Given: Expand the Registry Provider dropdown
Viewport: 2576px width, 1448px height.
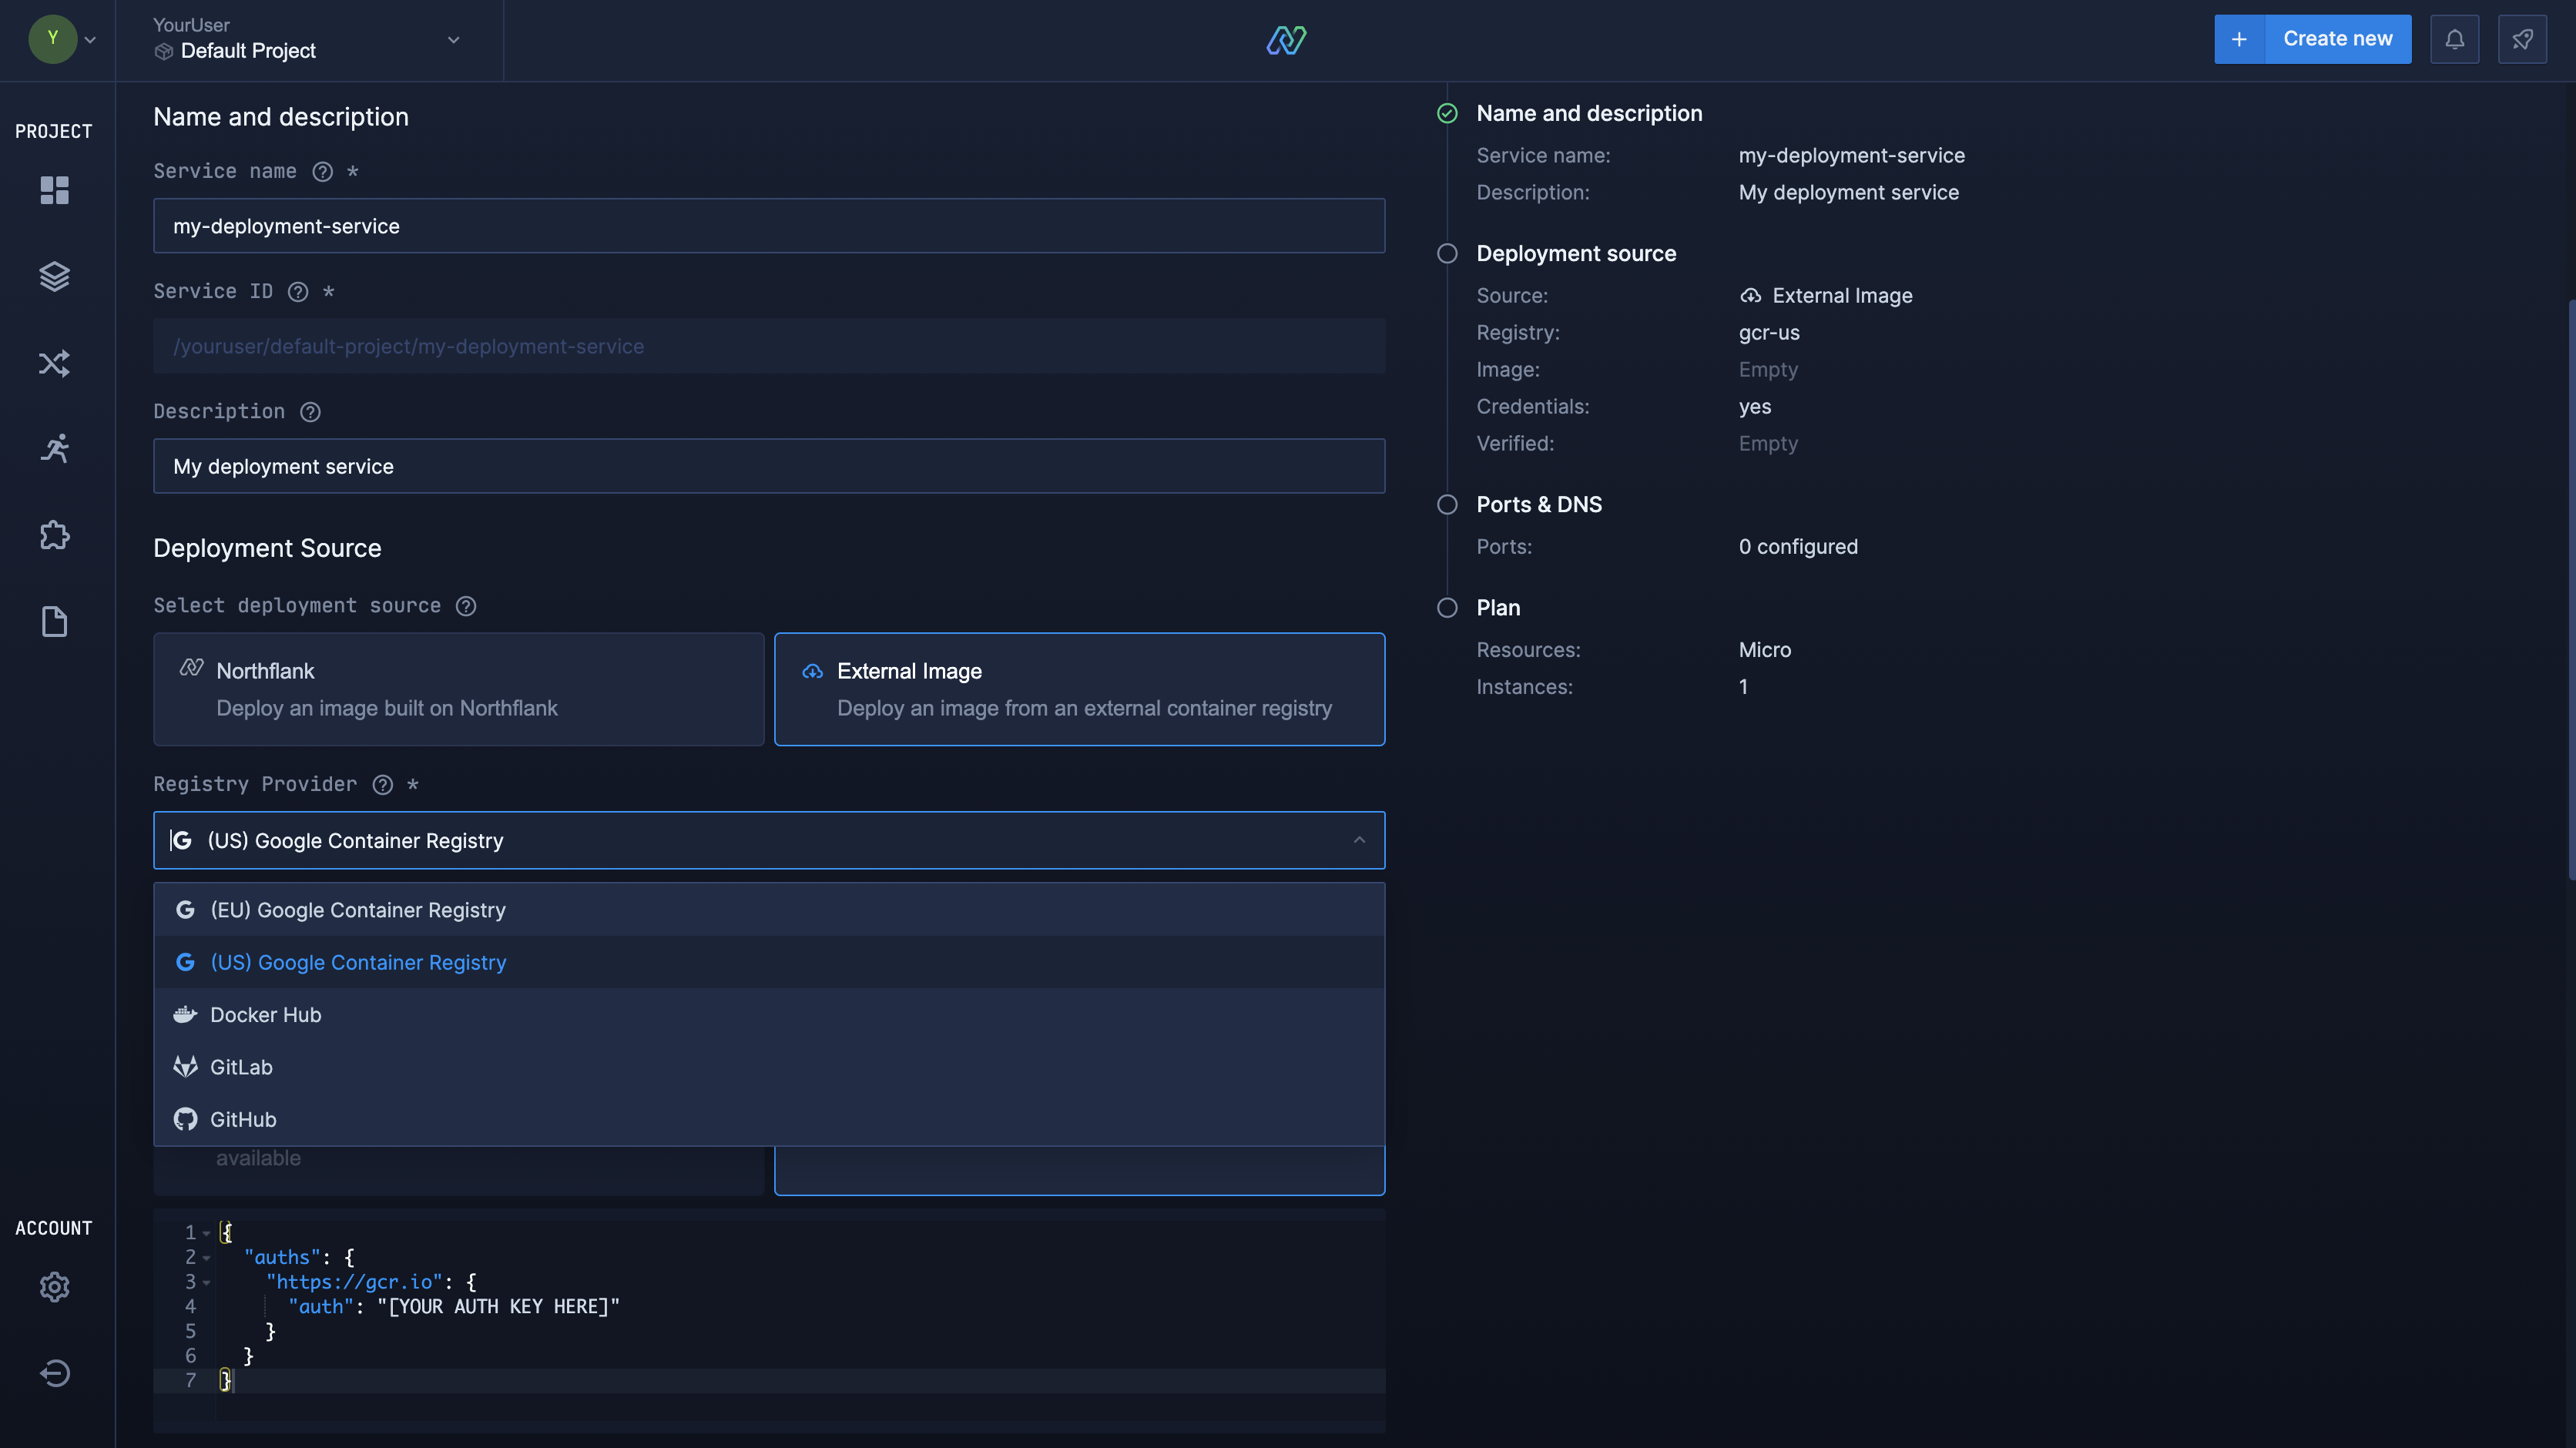Looking at the screenshot, I should click(x=768, y=838).
